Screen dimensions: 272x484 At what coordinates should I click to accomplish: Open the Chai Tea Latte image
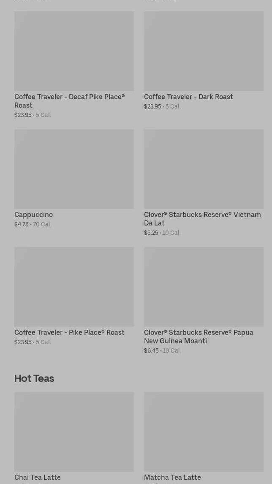click(74, 431)
